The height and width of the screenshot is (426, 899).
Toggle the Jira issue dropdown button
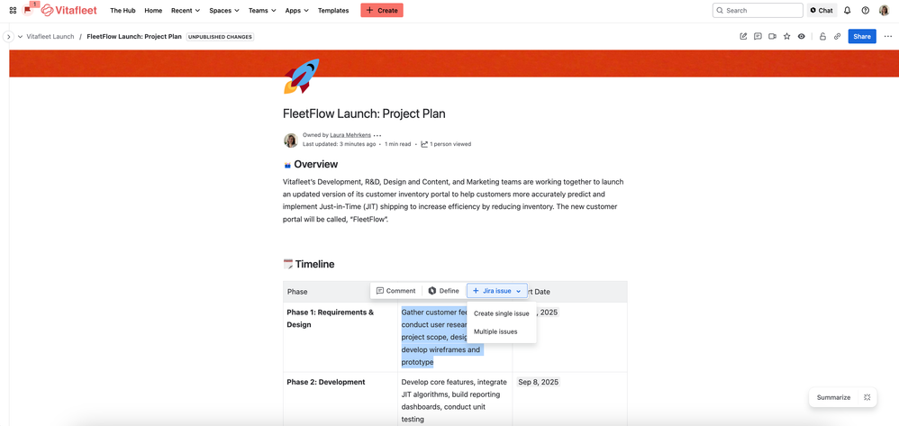coord(497,291)
